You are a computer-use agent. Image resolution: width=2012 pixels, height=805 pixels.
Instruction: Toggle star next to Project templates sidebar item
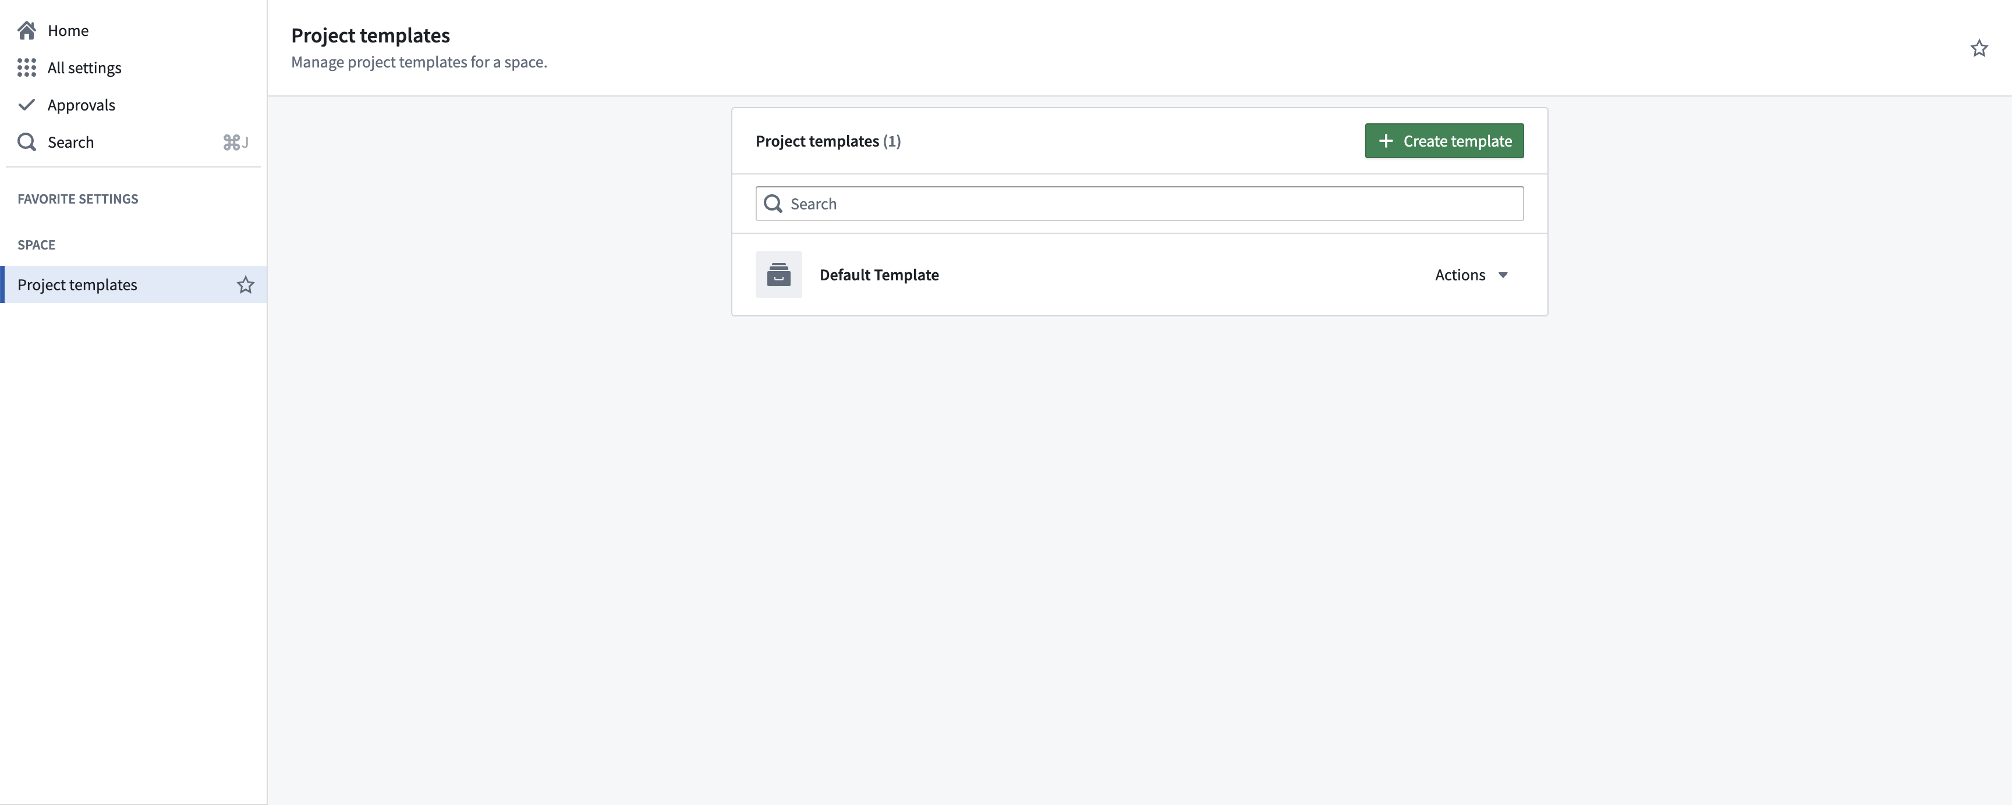coord(245,284)
